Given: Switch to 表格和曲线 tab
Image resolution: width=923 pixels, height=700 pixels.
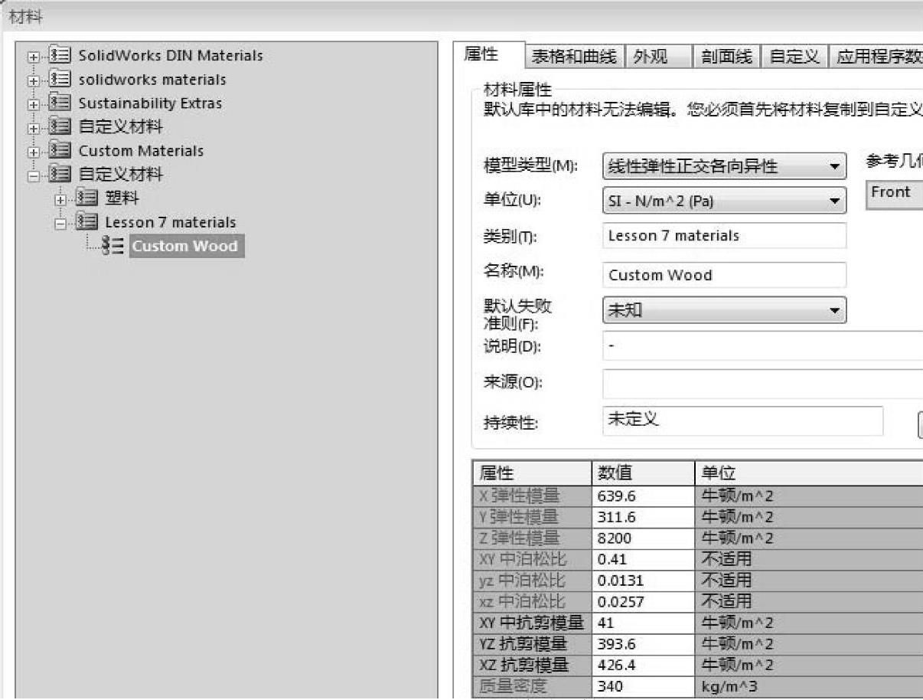Looking at the screenshot, I should [574, 57].
